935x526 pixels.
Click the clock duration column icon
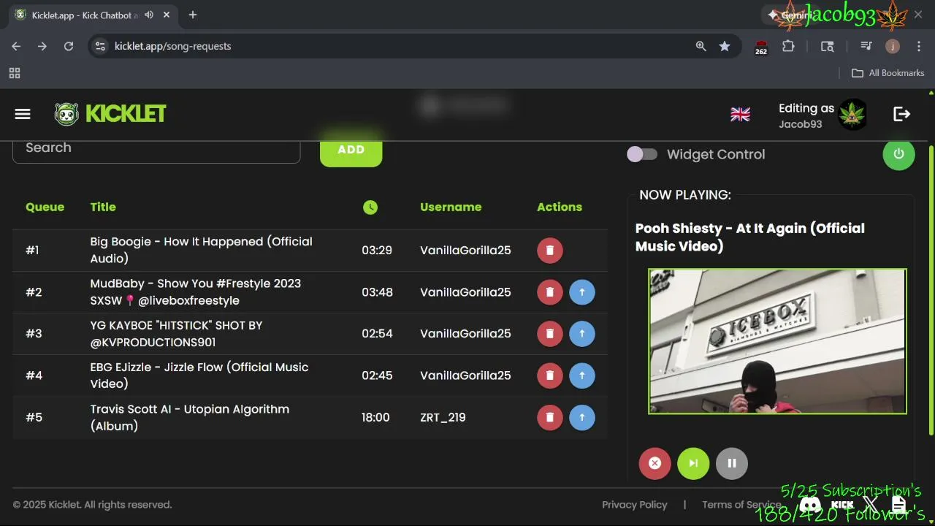point(370,207)
